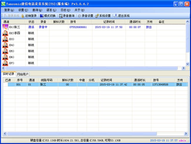Click the 退出系统 exit icon
Image resolution: width=191 pixels, height=144 pixels.
tap(115, 16)
